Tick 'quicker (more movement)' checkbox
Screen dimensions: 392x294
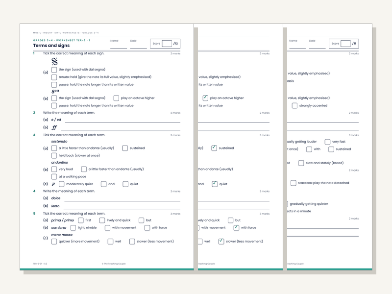click(x=54, y=242)
